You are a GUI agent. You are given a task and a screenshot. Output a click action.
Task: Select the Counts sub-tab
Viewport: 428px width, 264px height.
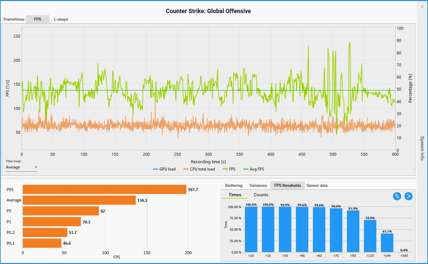tap(261, 195)
